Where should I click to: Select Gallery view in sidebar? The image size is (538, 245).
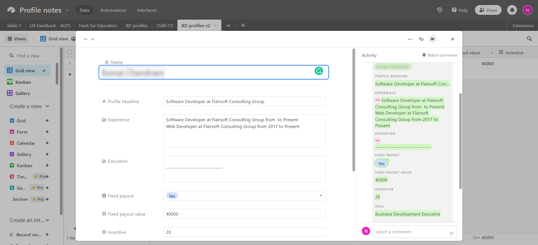[27, 93]
